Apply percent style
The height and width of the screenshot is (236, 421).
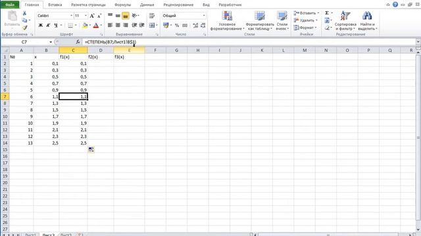click(177, 26)
